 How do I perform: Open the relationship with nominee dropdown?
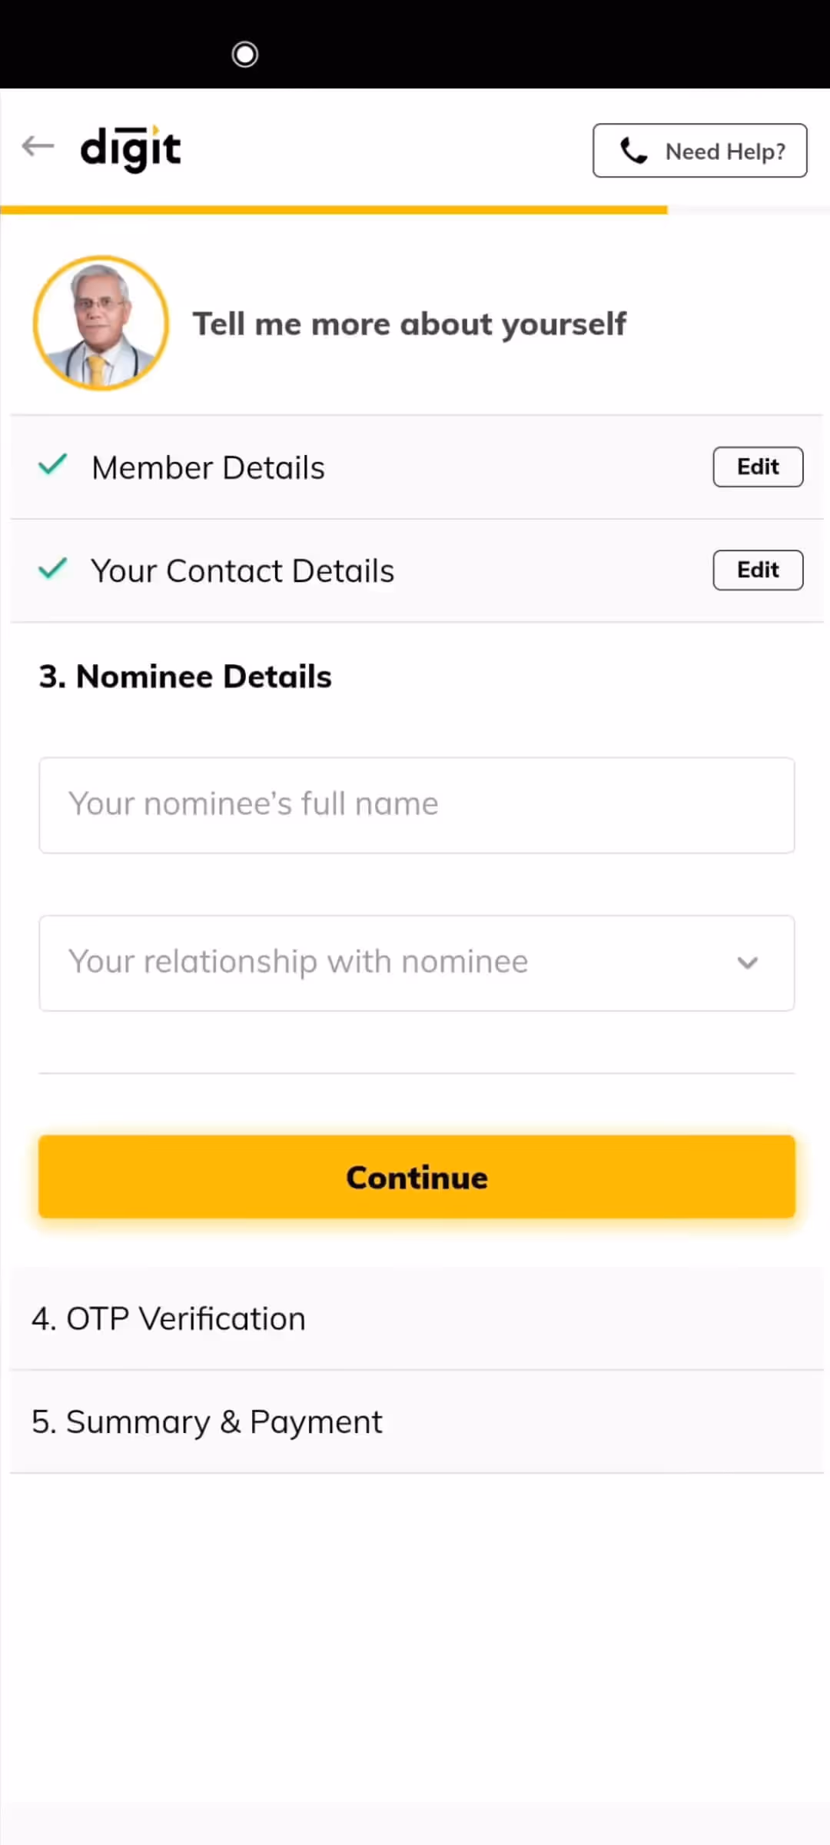(x=416, y=962)
